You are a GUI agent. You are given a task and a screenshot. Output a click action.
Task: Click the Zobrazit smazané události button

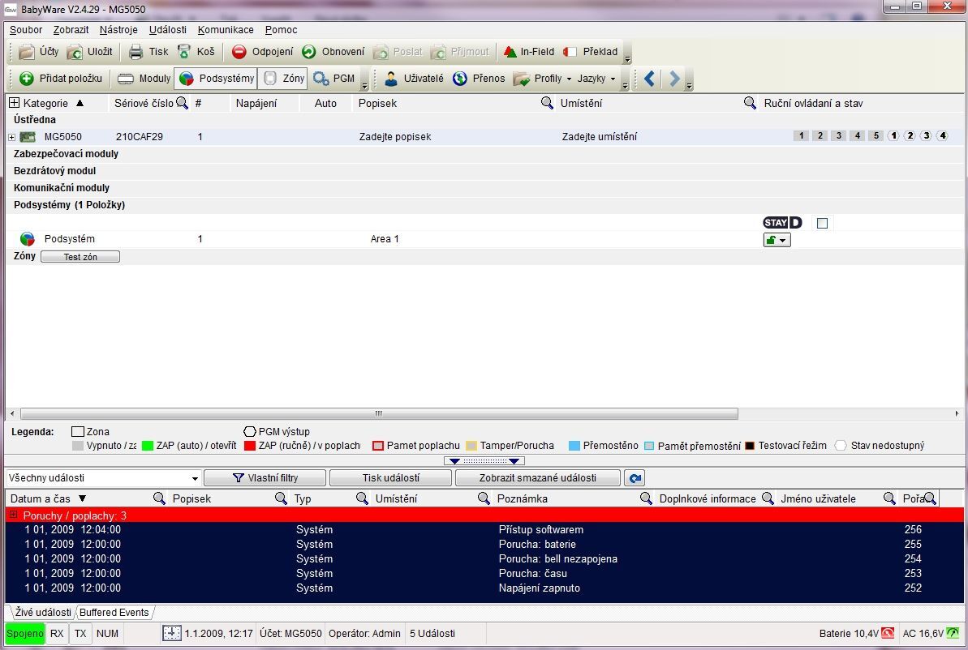[537, 478]
